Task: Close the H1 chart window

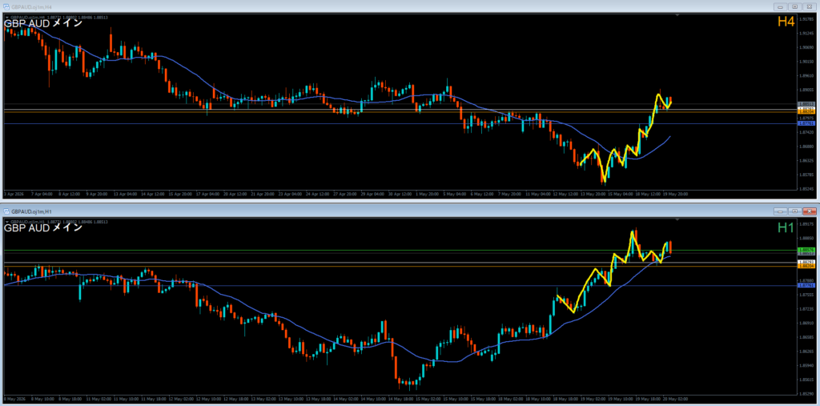Action: [810, 211]
